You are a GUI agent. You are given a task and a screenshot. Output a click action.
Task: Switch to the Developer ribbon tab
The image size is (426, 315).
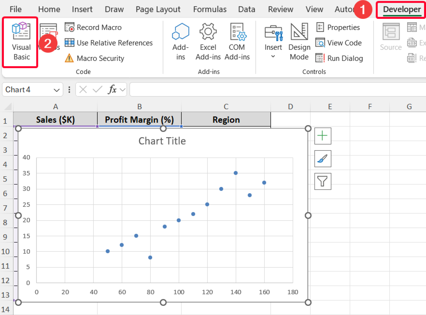click(401, 9)
